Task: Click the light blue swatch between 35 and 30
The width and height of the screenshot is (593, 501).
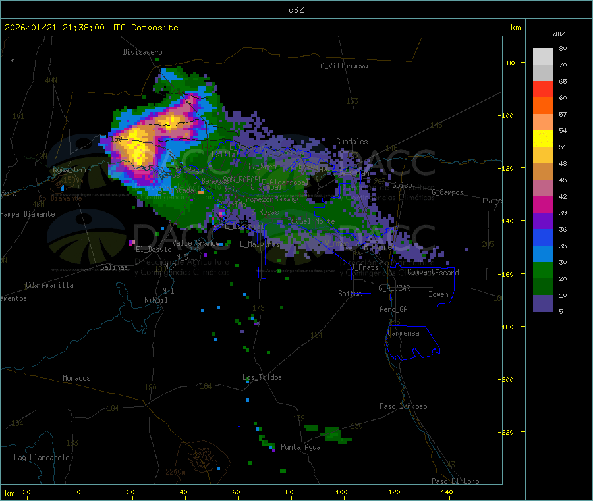Action: point(543,254)
